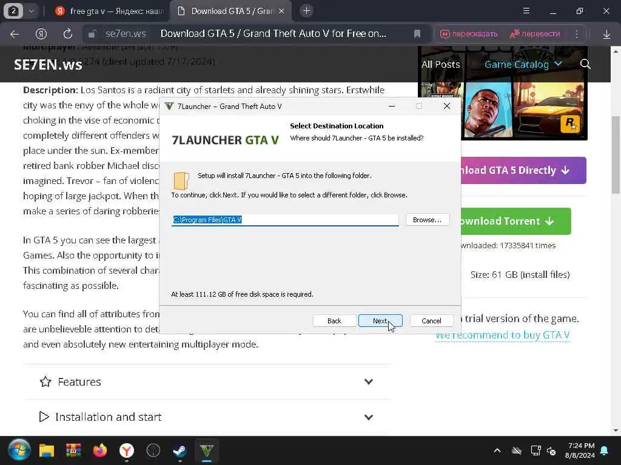Open File Explorer from the taskbar
Screen dimensions: 621x465
tap(46, 450)
